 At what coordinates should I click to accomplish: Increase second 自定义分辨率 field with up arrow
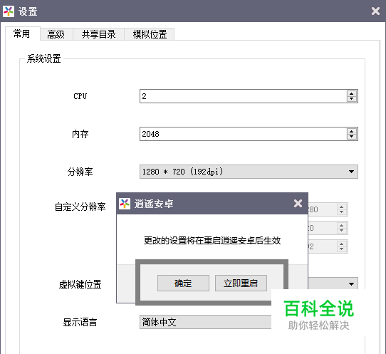[341, 225]
